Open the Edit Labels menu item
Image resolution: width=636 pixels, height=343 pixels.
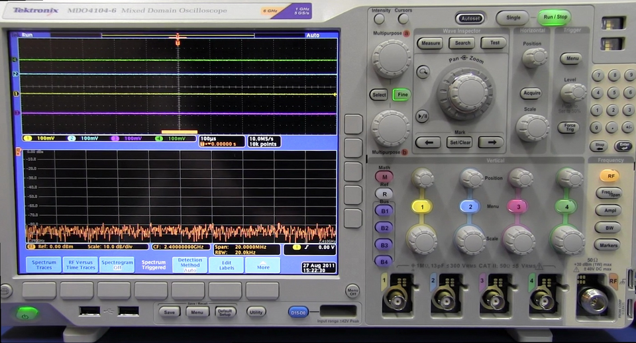pos(227,265)
